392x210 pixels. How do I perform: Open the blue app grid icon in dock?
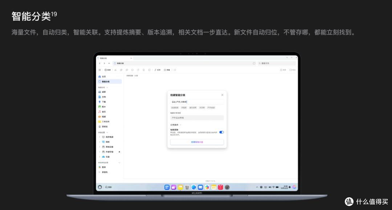pyautogui.click(x=167, y=187)
